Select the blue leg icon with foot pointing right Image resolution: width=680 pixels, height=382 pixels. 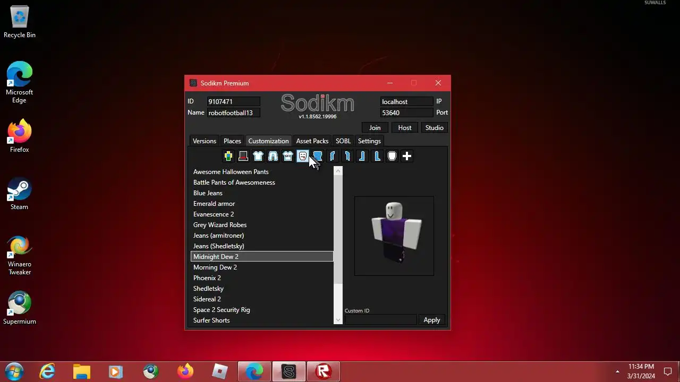click(377, 156)
